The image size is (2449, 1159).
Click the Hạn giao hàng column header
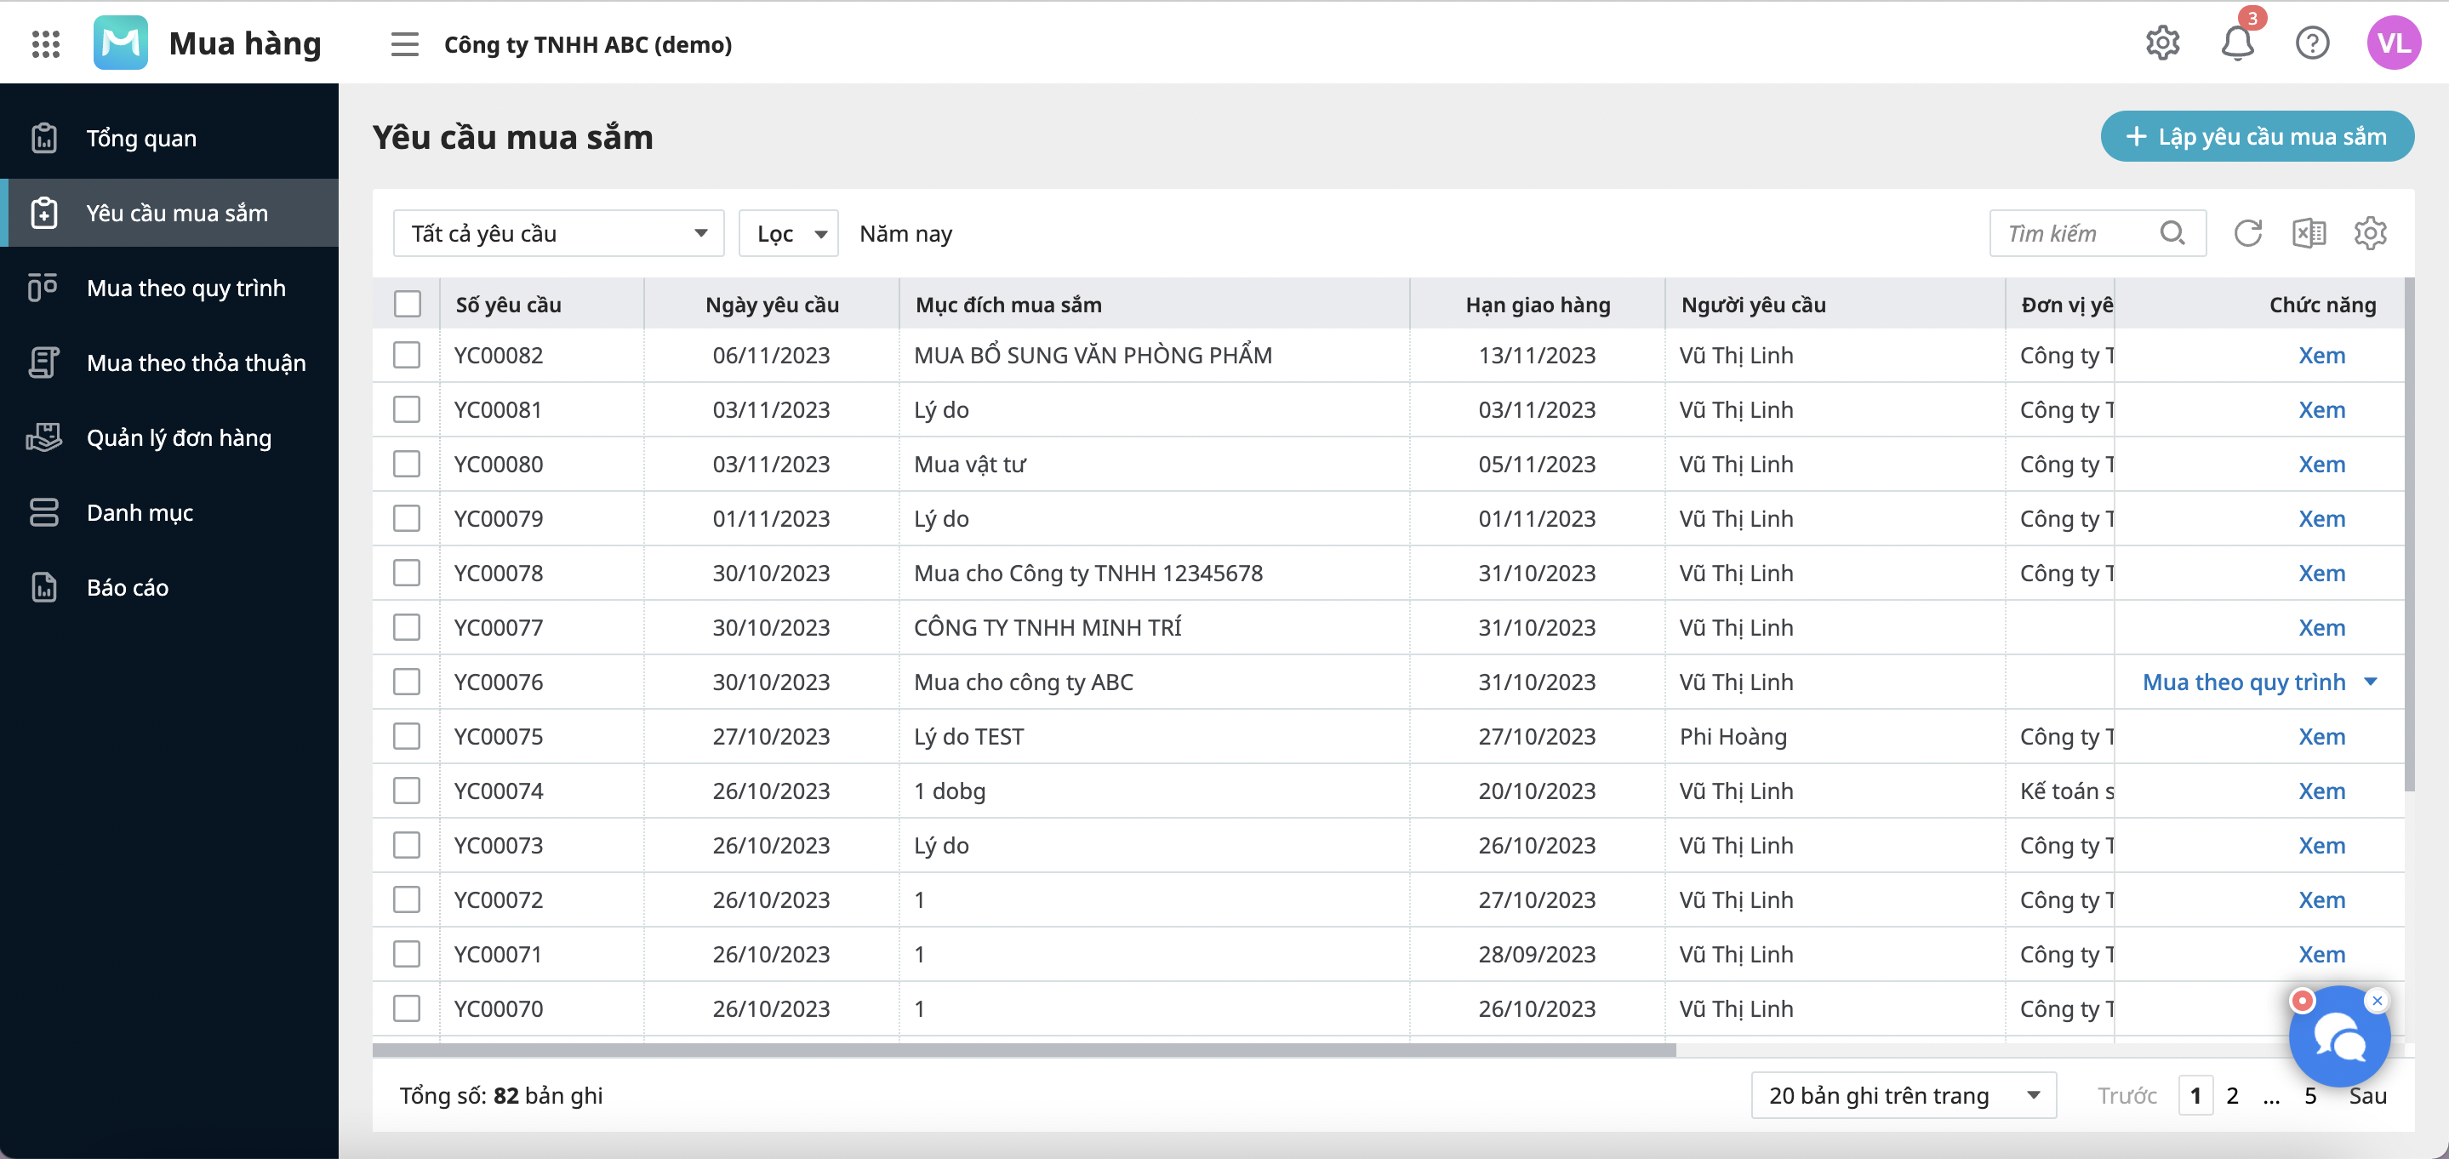(1538, 305)
